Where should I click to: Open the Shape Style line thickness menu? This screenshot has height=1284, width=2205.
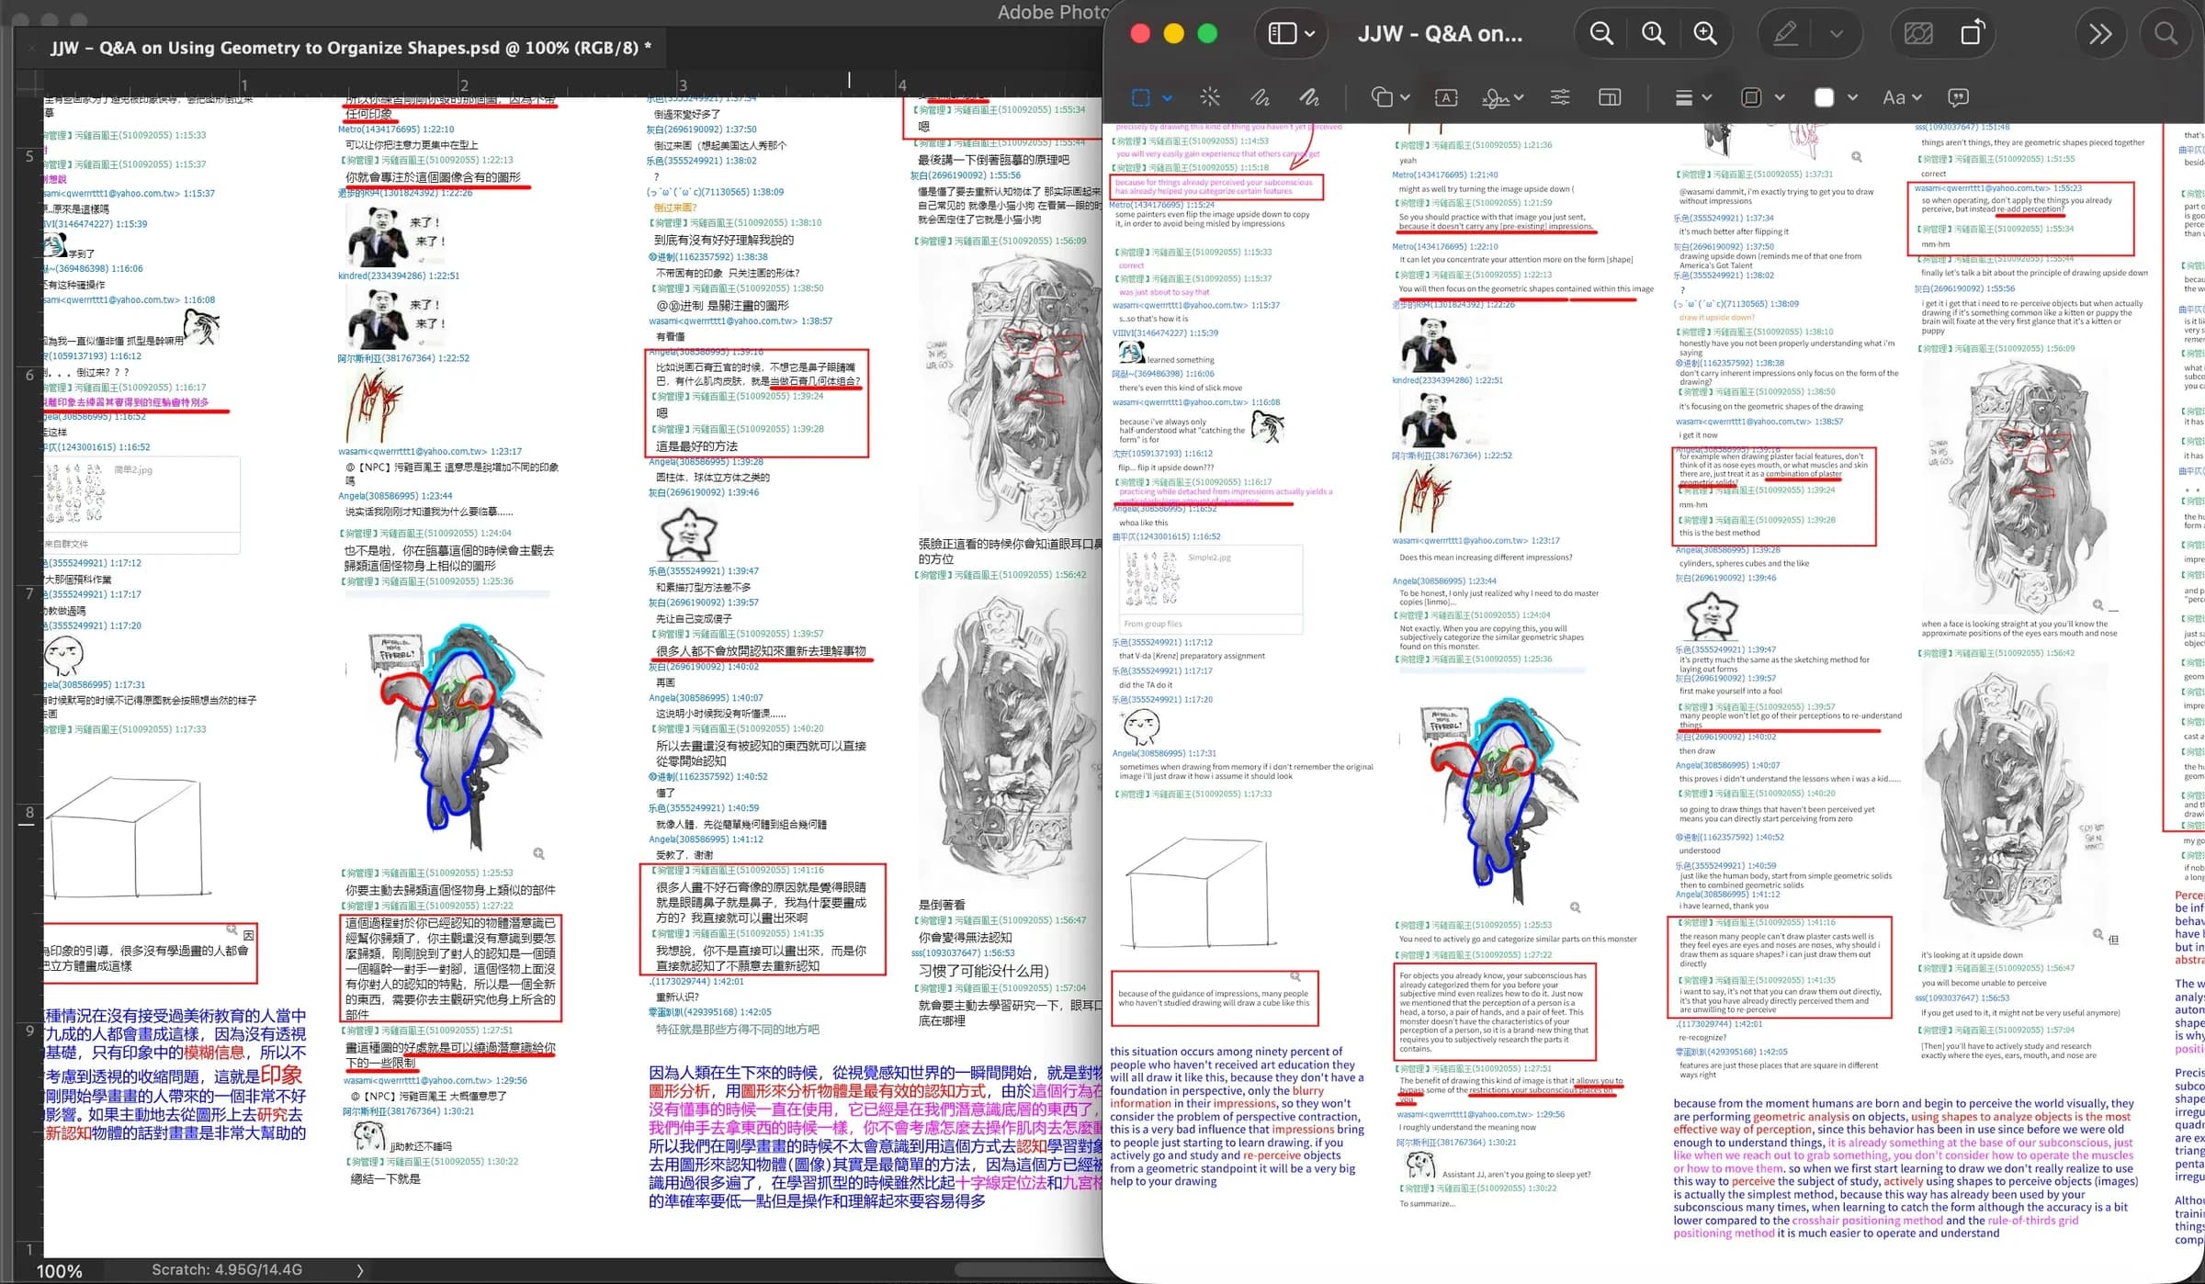[1692, 97]
